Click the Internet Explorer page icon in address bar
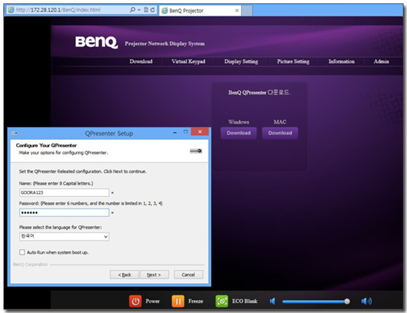This screenshot has height=313, width=407. coord(11,10)
